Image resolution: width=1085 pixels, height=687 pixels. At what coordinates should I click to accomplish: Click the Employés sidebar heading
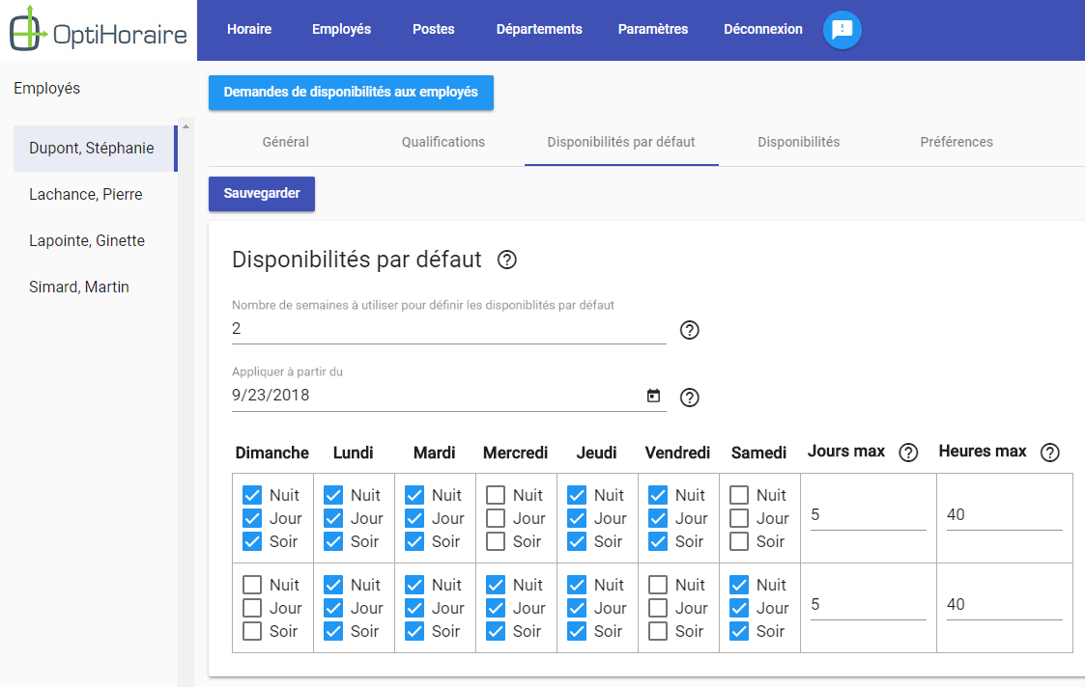[47, 89]
